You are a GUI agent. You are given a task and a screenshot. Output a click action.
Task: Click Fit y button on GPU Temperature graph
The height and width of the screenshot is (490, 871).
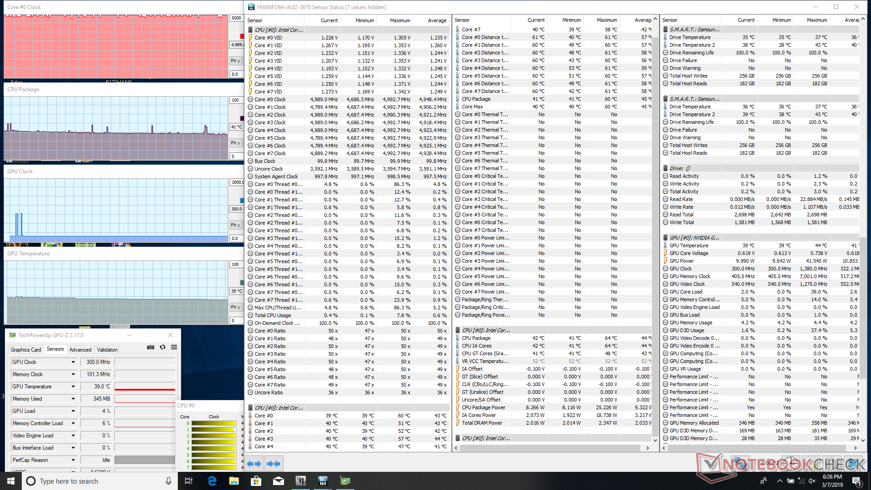[235, 307]
